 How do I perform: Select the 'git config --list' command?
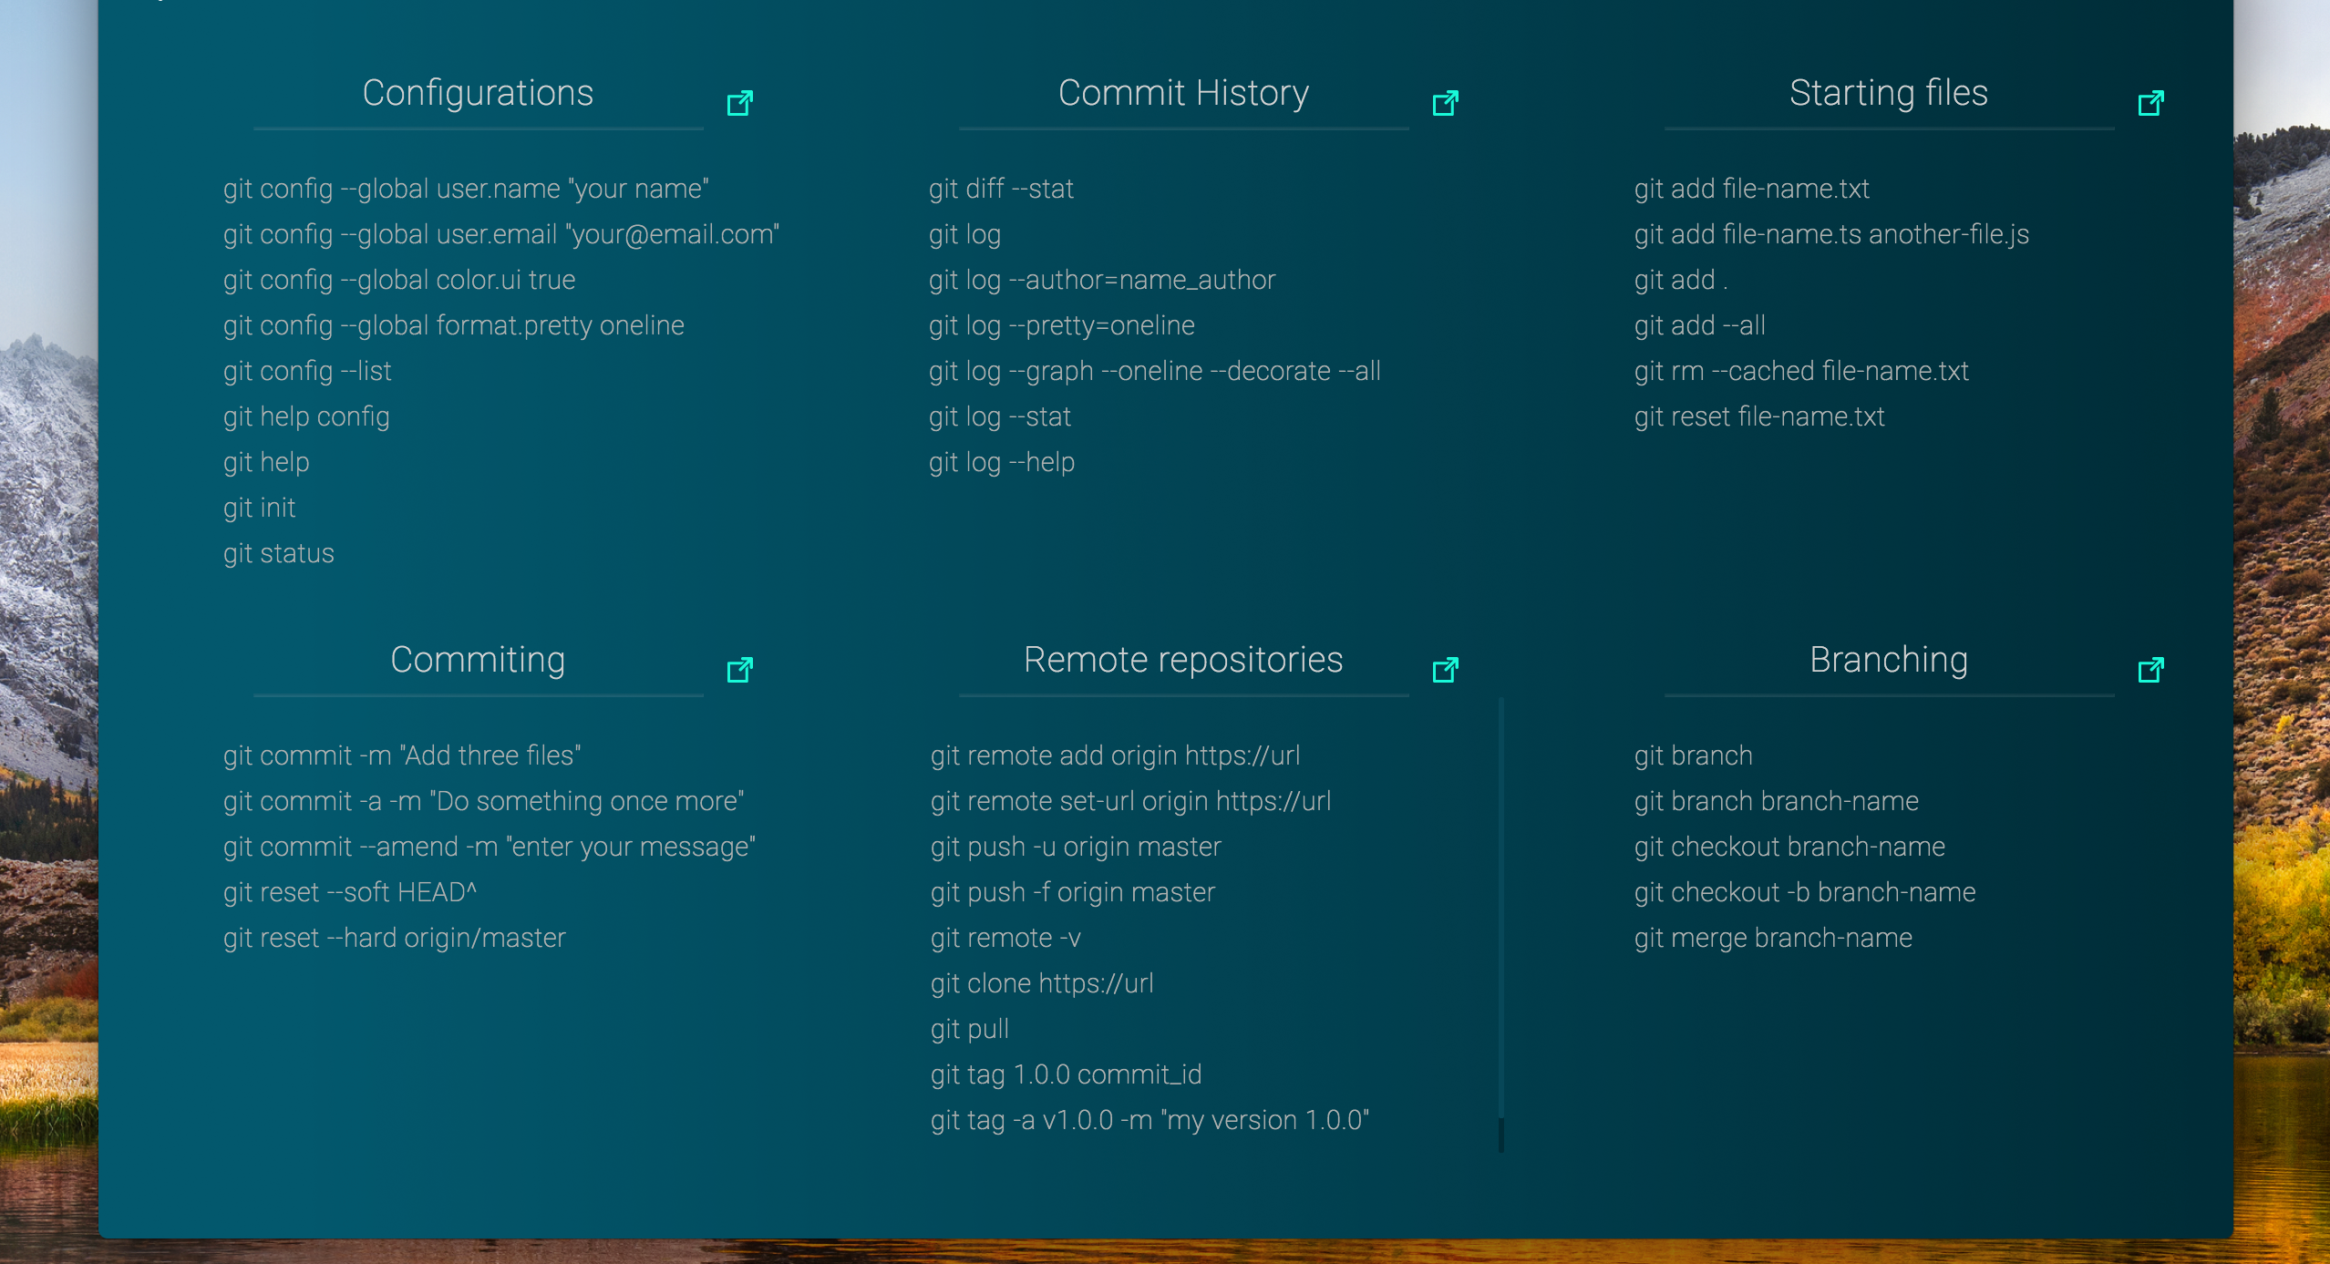(x=307, y=371)
